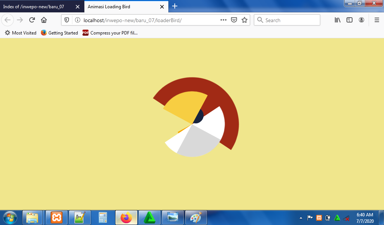Switch to the Firefox taskbar button

pyautogui.click(x=126, y=217)
